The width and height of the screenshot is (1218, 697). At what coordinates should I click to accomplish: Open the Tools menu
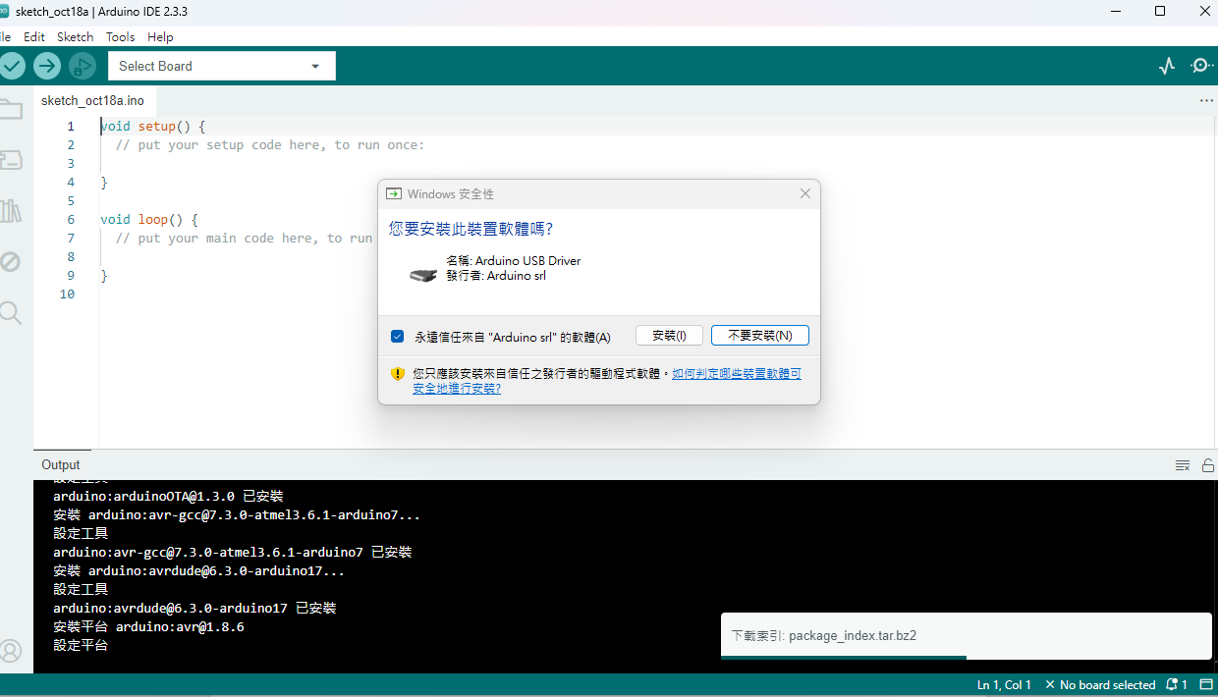point(120,36)
